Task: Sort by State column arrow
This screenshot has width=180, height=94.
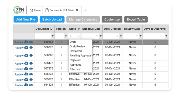Action: [x=79, y=29]
